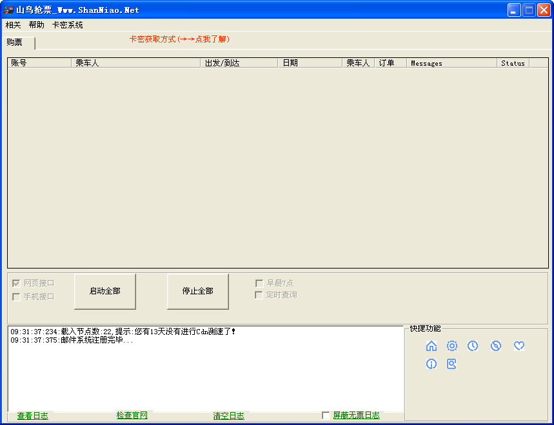Toggle the 手机接口 checkbox
The width and height of the screenshot is (554, 425).
pyautogui.click(x=16, y=297)
